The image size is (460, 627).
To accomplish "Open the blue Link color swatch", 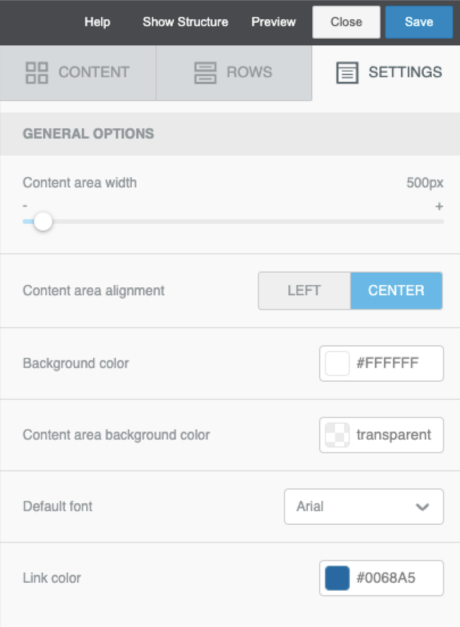I will (x=337, y=578).
